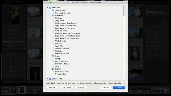Click the green zoom window button
171x96 pixels.
(51, 2)
